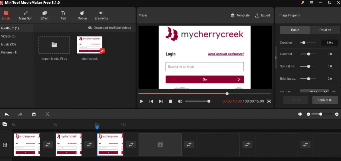Stop the playback
The width and height of the screenshot is (341, 161).
[x=170, y=101]
